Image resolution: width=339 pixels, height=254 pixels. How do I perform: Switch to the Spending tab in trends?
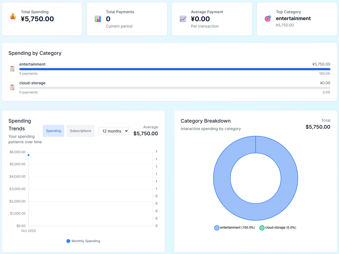pos(54,131)
